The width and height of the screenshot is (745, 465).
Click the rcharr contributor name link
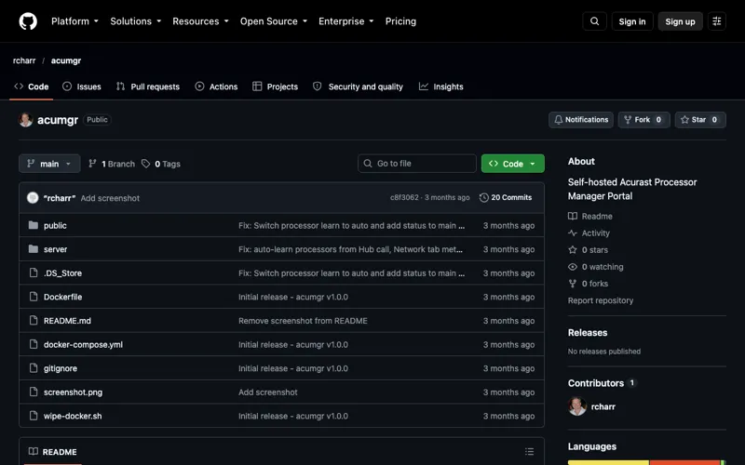pyautogui.click(x=603, y=406)
